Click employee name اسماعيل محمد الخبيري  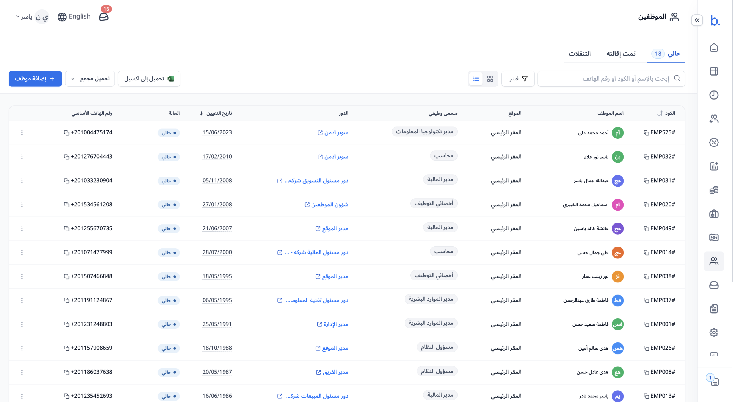586,205
